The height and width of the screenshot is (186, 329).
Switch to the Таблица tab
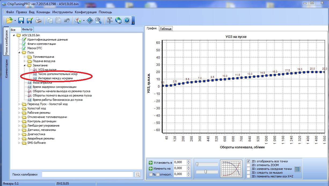coord(165,29)
